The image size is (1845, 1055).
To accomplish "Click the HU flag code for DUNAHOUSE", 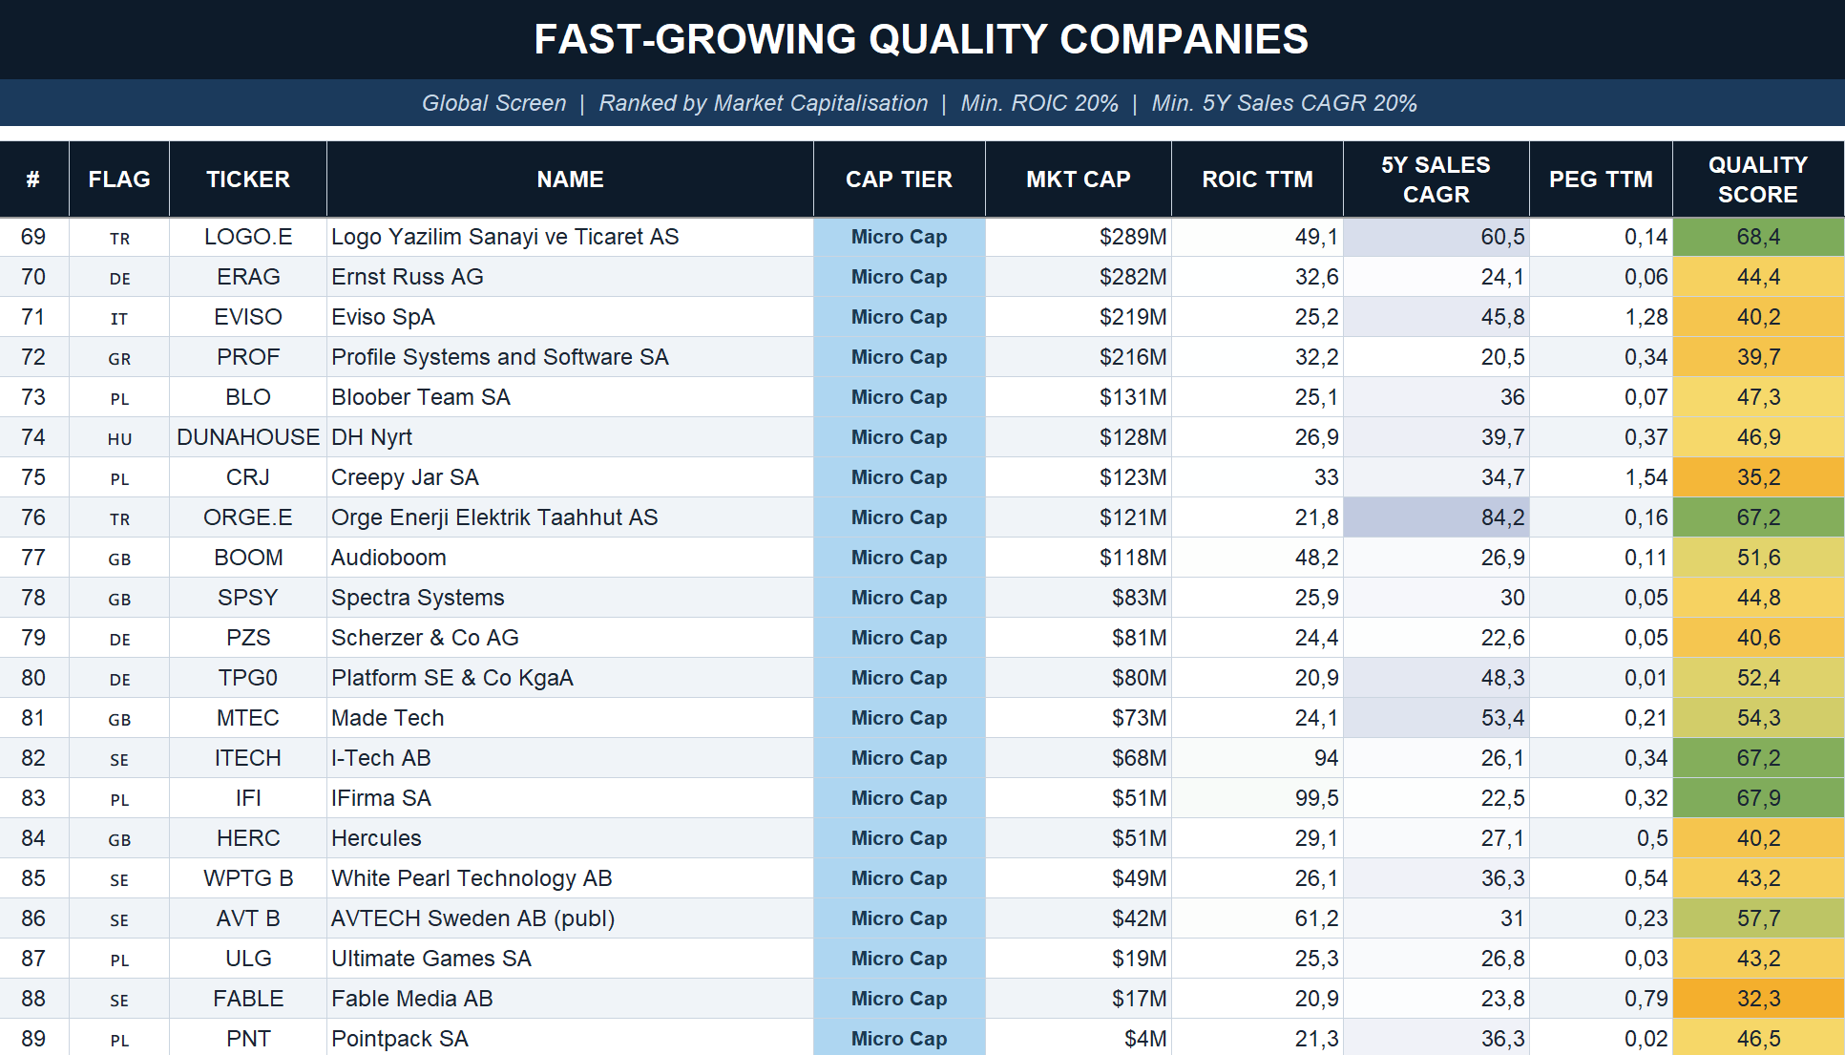I will 119,439.
